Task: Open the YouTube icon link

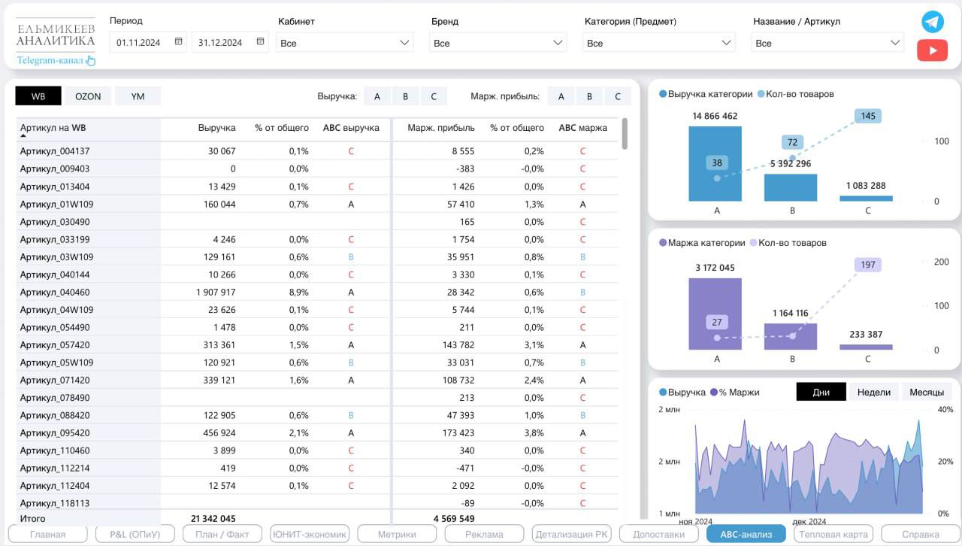Action: [932, 50]
